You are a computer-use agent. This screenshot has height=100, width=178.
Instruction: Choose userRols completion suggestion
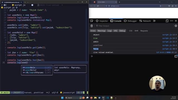pyautogui.click(x=37, y=67)
